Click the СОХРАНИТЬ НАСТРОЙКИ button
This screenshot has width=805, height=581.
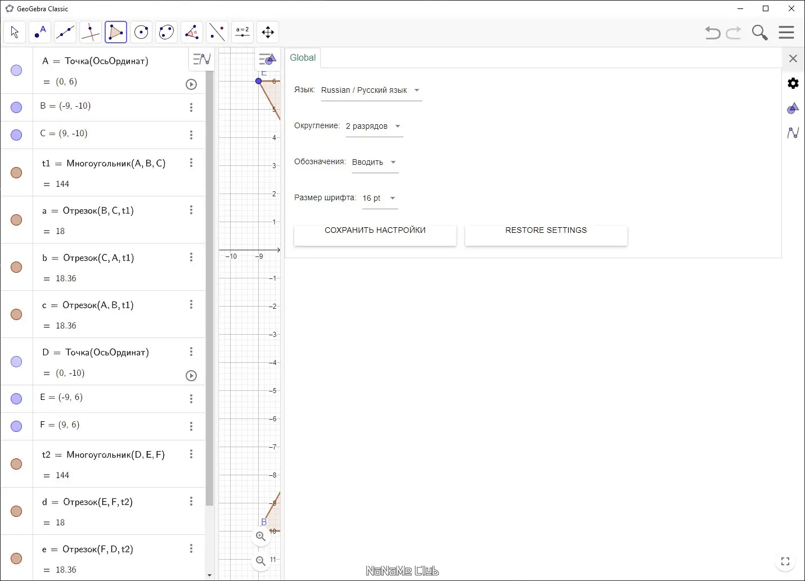375,235
